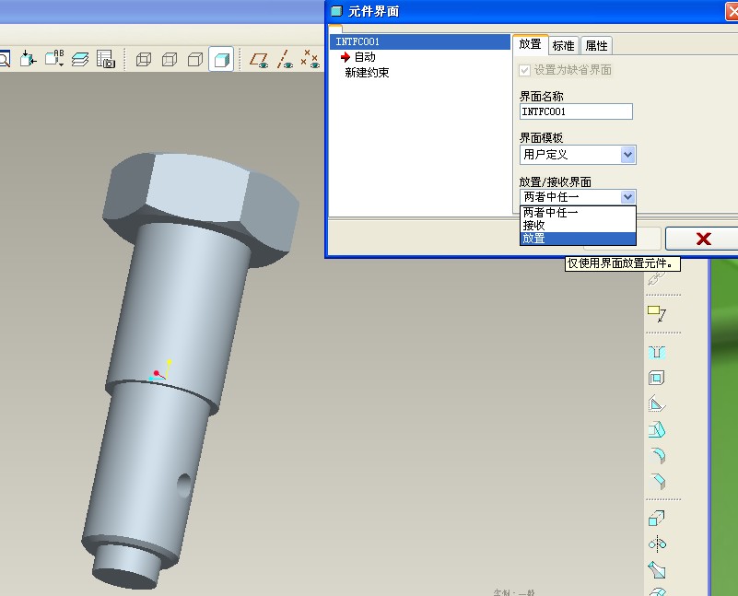
Task: Toggle datum points display
Action: pos(310,59)
